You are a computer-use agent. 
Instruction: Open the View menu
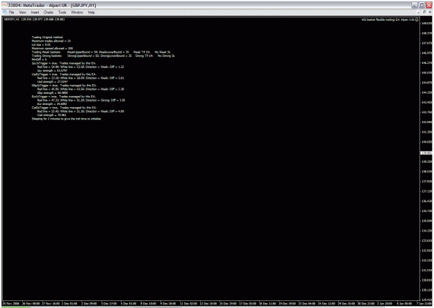(x=22, y=13)
